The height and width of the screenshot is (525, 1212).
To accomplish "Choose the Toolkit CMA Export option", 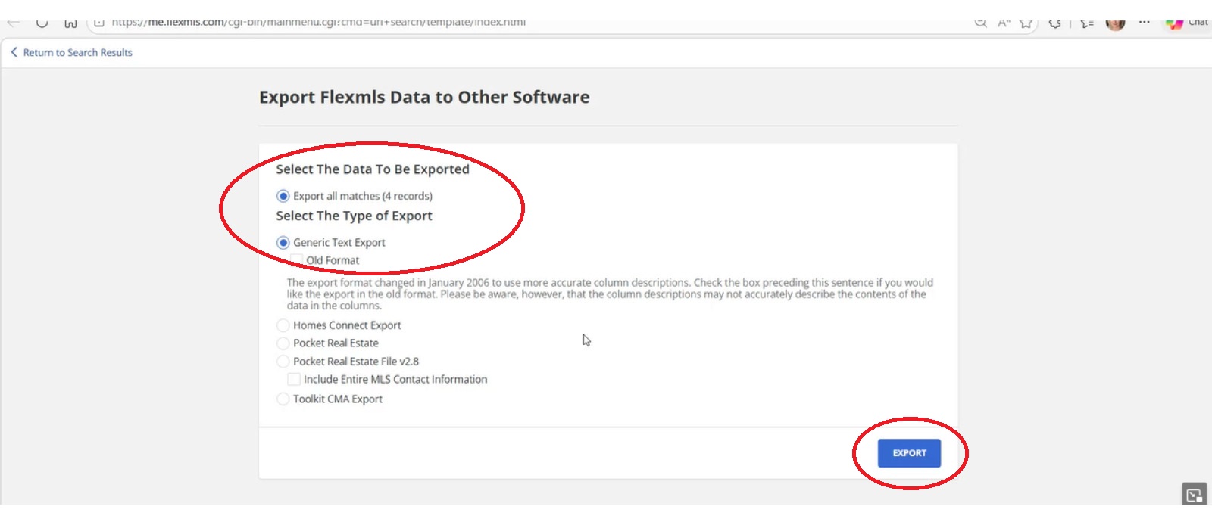I will coord(283,399).
